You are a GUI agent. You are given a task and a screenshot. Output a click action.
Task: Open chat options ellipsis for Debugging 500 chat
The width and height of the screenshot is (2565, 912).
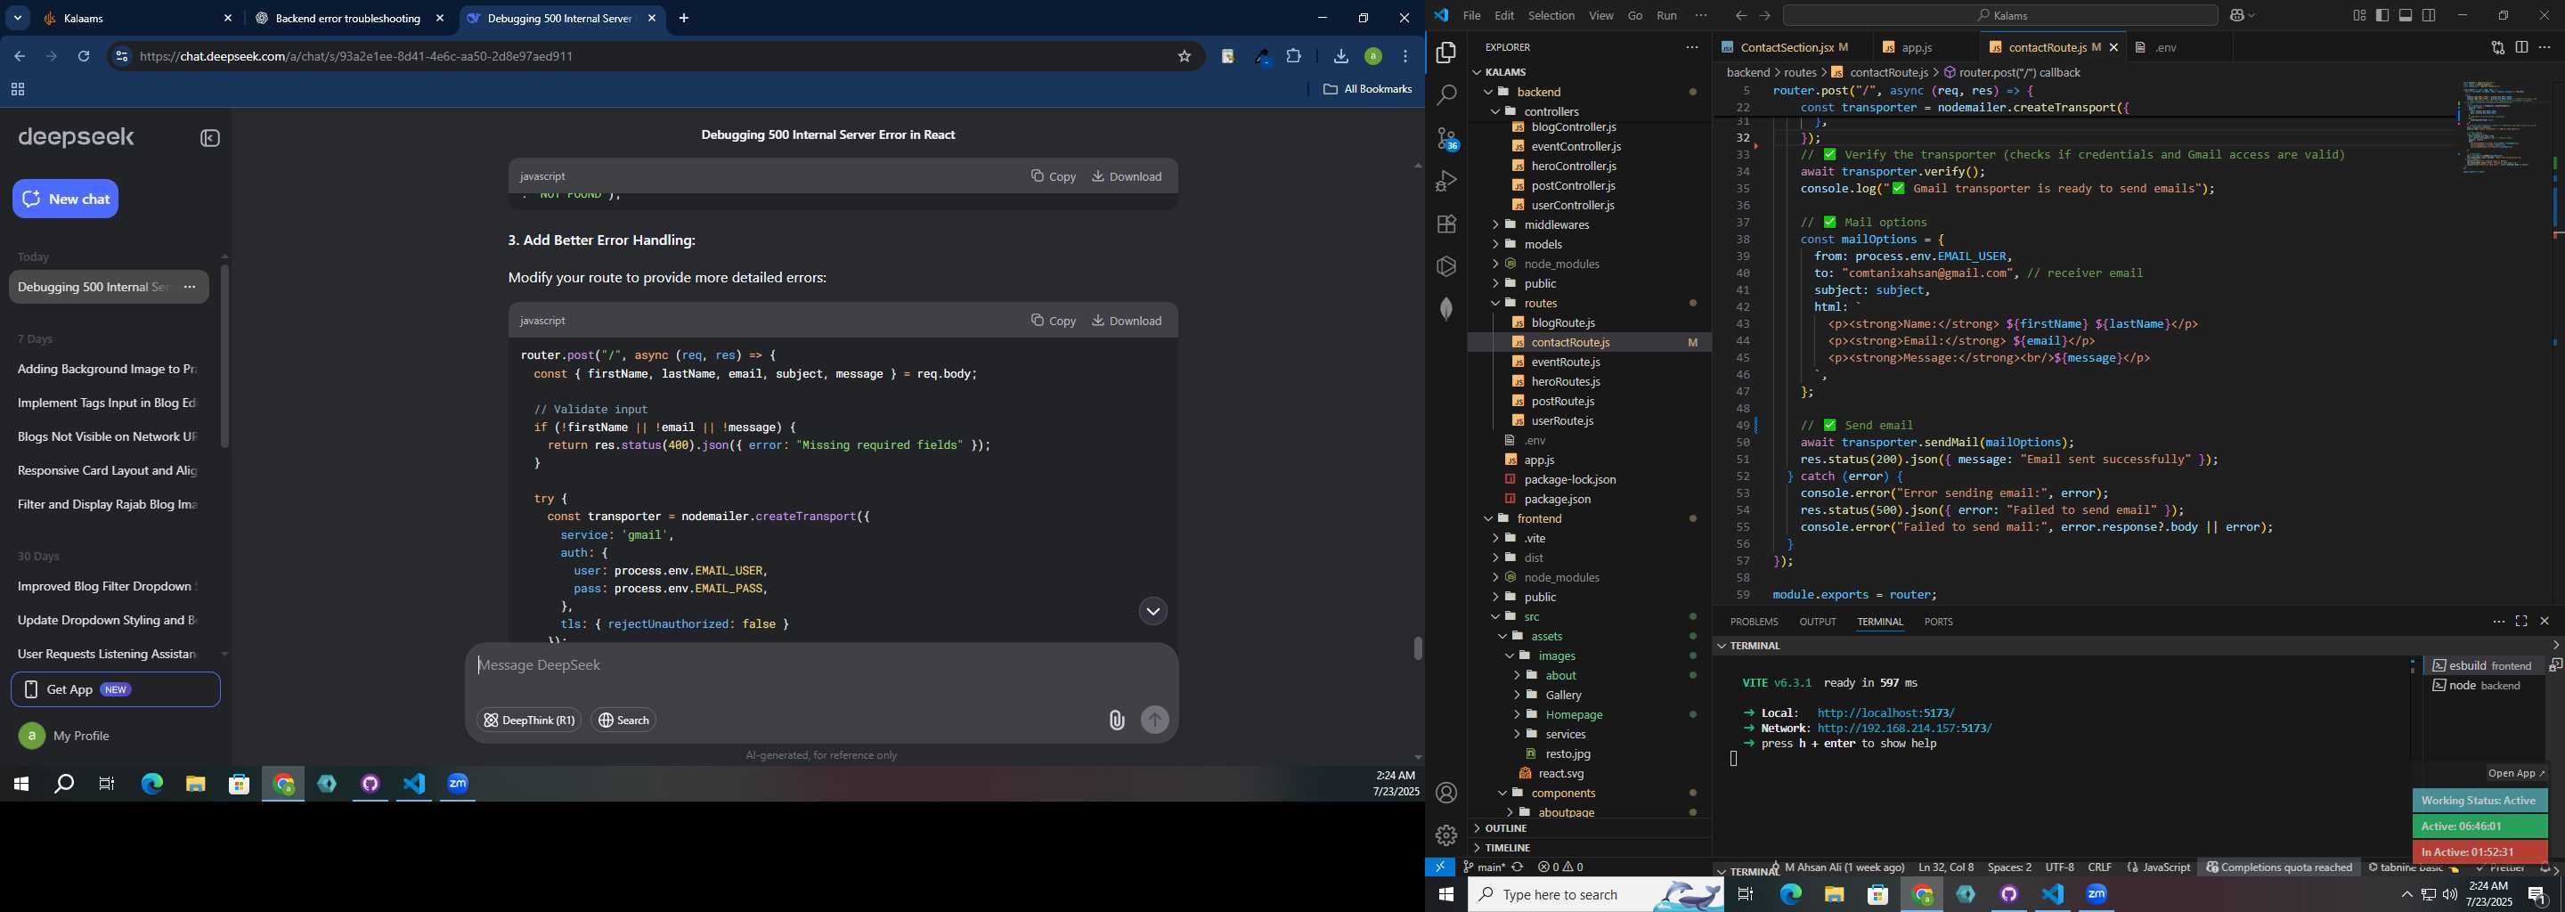[x=189, y=287]
